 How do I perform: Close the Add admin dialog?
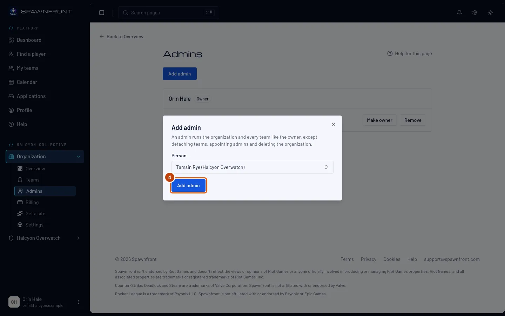coord(334,124)
